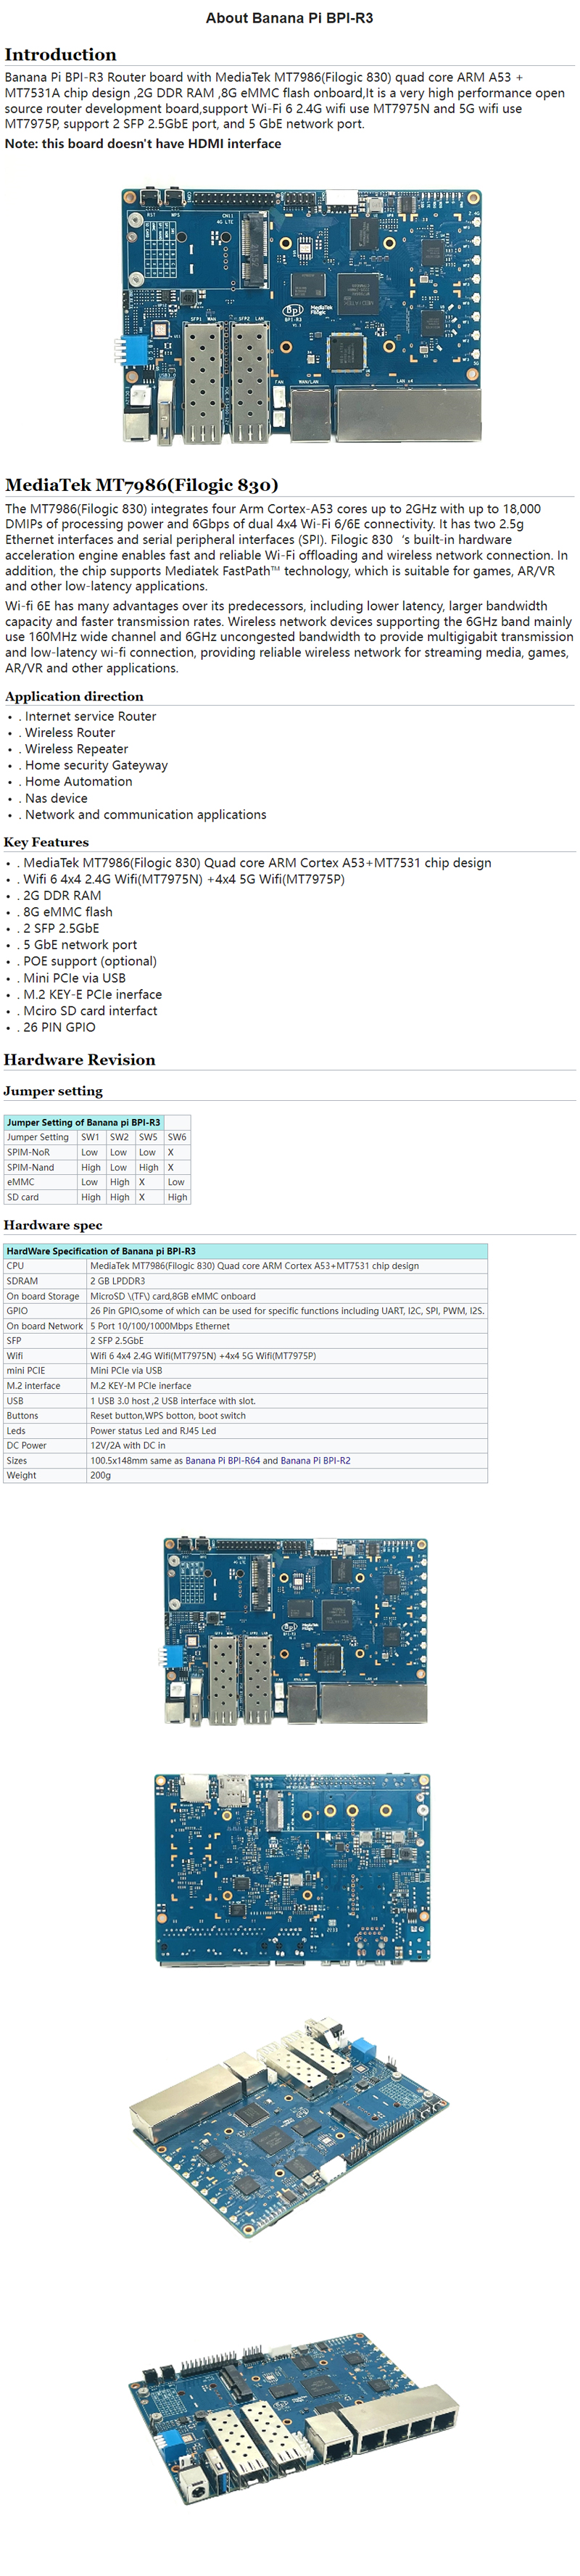
Task: Click the 'SW1' column header in jumper table
Action: (91, 1137)
